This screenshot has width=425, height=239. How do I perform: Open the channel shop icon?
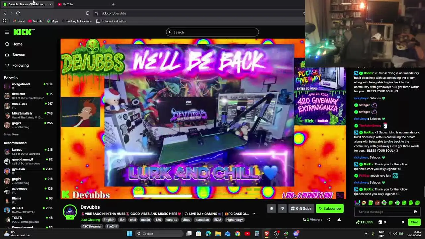tap(380, 222)
